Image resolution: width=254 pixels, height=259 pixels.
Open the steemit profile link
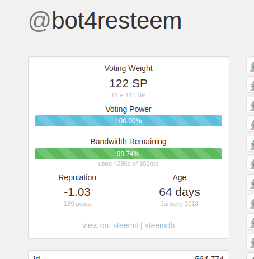coord(125,225)
